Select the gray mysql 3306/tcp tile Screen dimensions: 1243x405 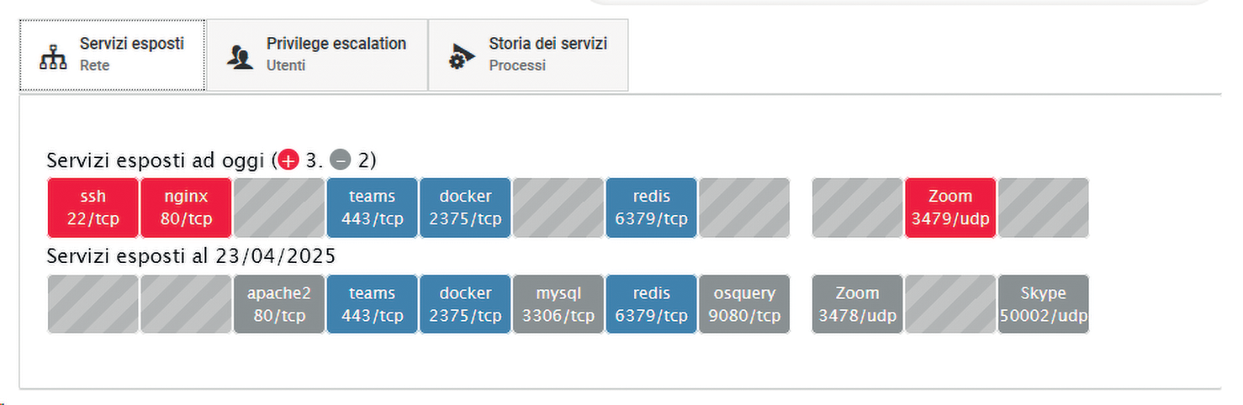(x=558, y=304)
